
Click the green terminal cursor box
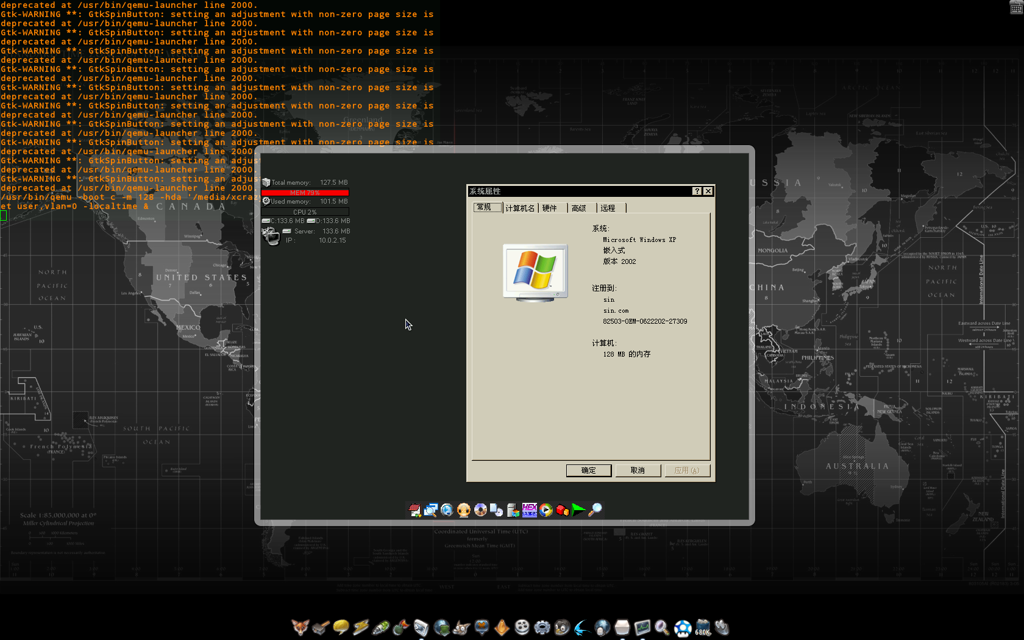(x=3, y=215)
